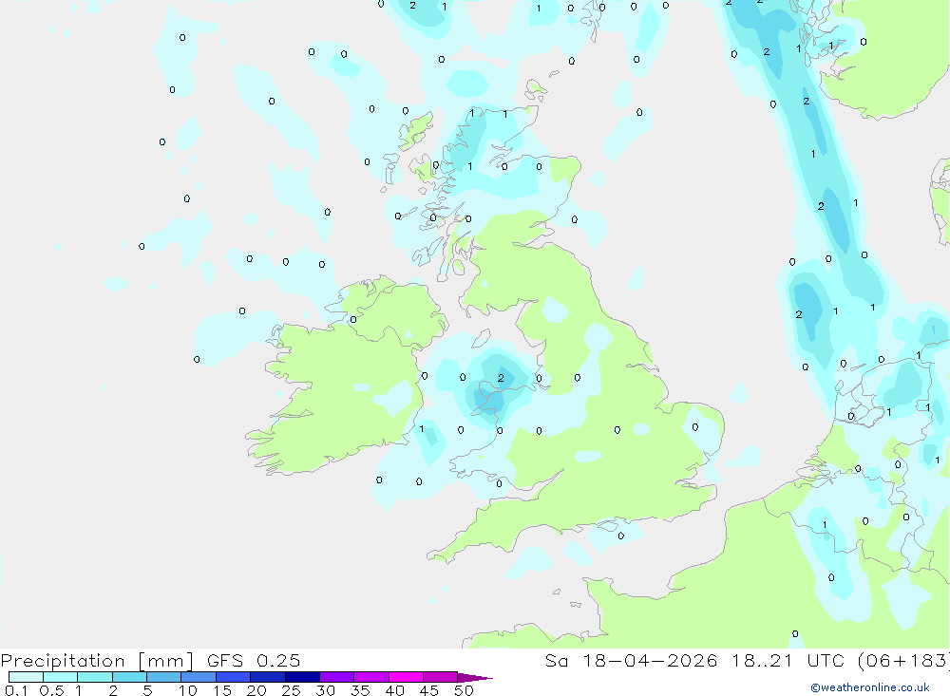Click the 0.1–0.5 mm palest legend swatch
The image size is (950, 696).
pos(26,677)
